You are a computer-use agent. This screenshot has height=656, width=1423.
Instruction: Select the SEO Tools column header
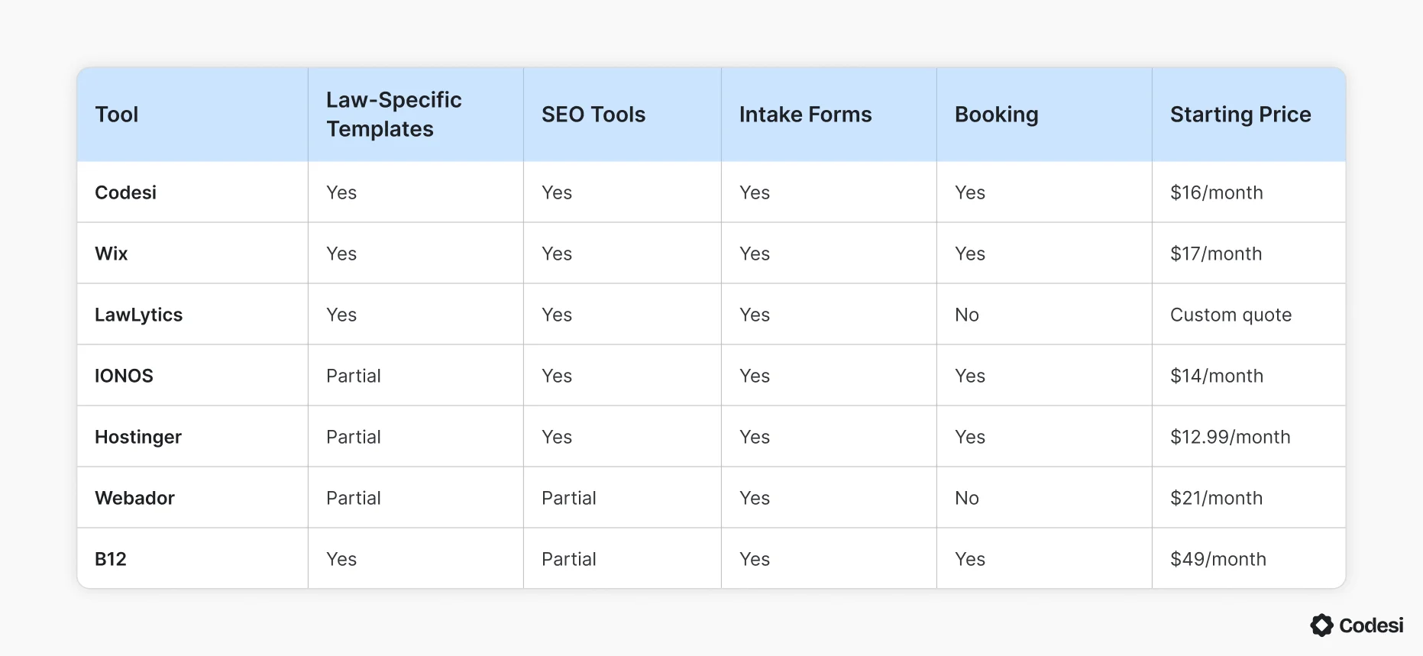[593, 115]
